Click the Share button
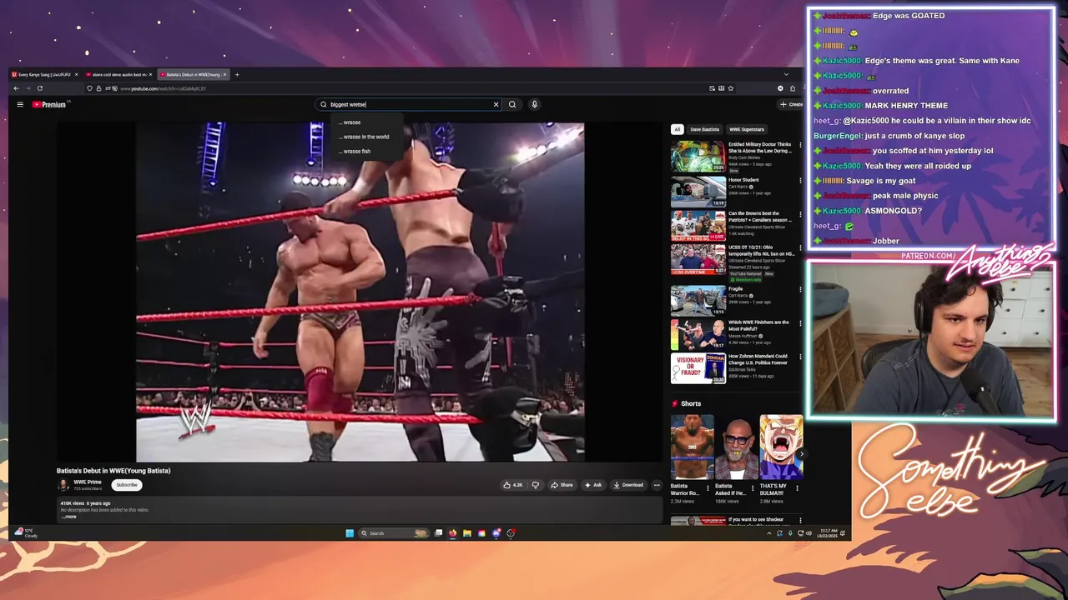This screenshot has width=1068, height=600. (562, 485)
